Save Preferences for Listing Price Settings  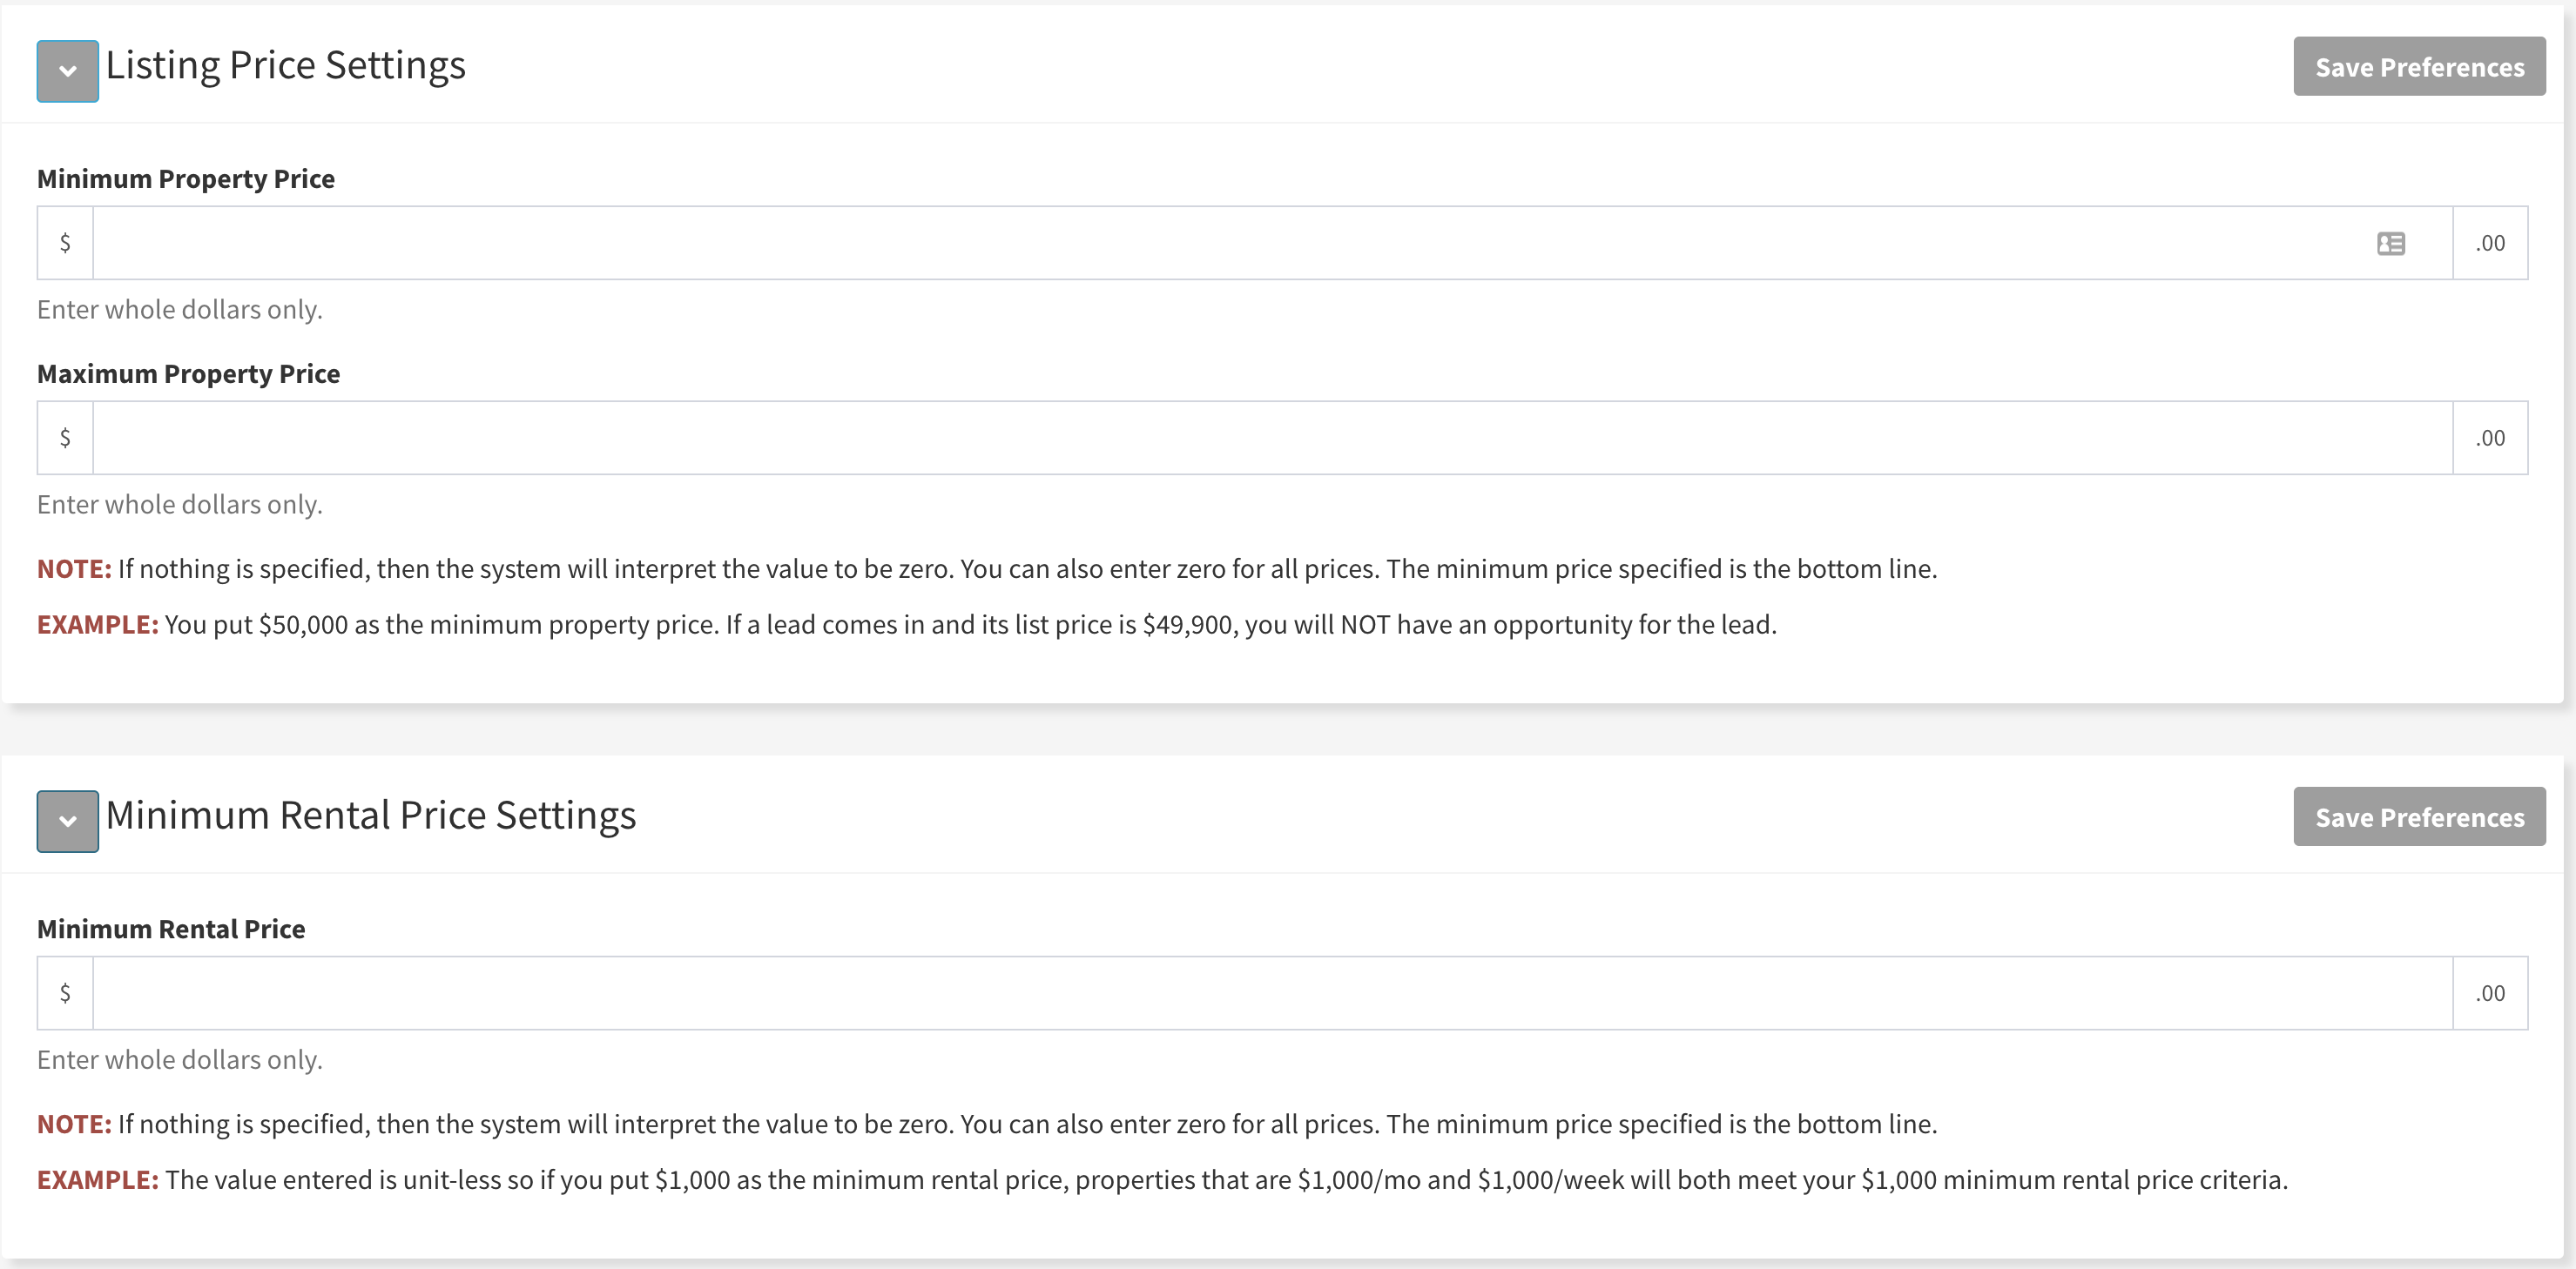click(x=2419, y=66)
